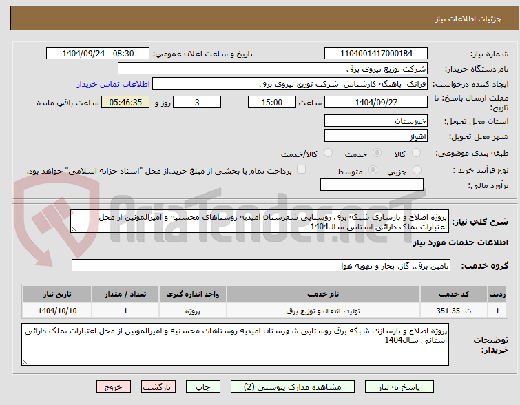
Task: Click the شماره نیاز field 1104001417000184
Action: [376, 54]
